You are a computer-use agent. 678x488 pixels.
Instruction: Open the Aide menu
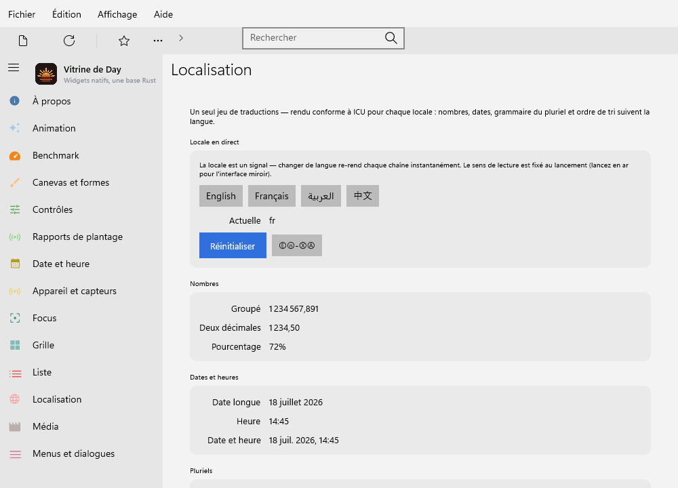point(163,14)
